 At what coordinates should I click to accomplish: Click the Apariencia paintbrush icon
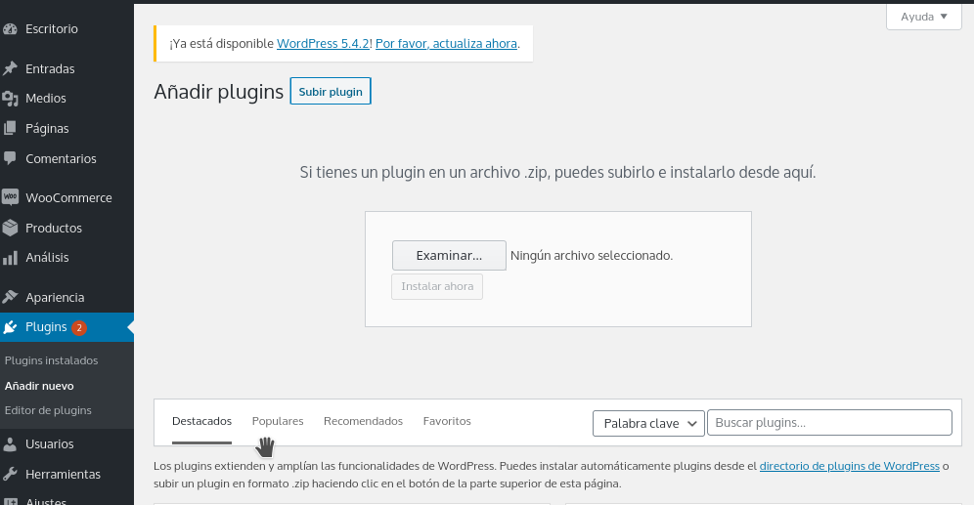pyautogui.click(x=10, y=297)
